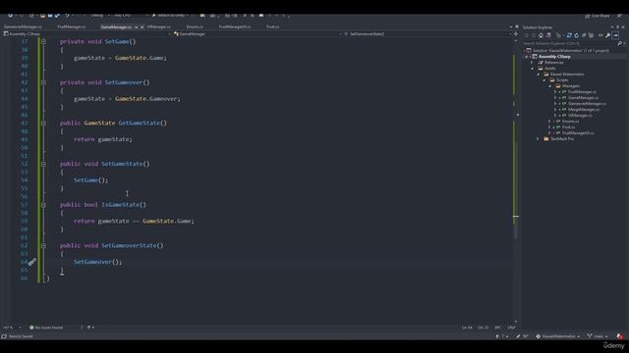Image resolution: width=629 pixels, height=353 pixels.
Task: Select the active GameManager.cs tab
Action: click(116, 26)
